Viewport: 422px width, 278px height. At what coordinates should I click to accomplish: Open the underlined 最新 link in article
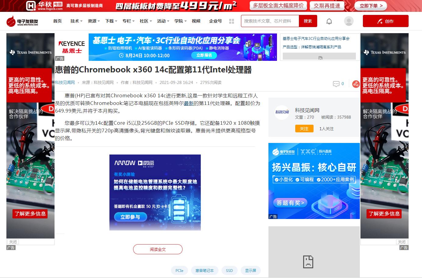189,103
